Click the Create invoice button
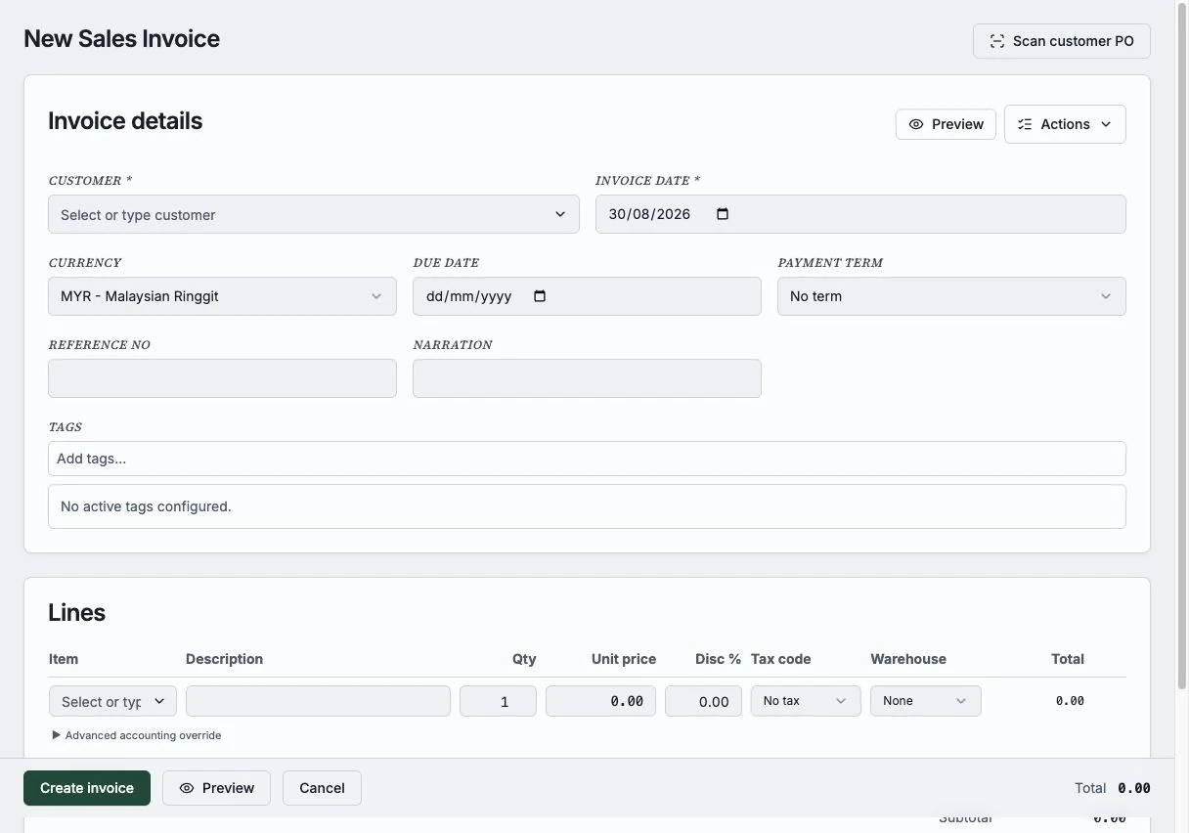This screenshot has width=1189, height=833. [87, 788]
